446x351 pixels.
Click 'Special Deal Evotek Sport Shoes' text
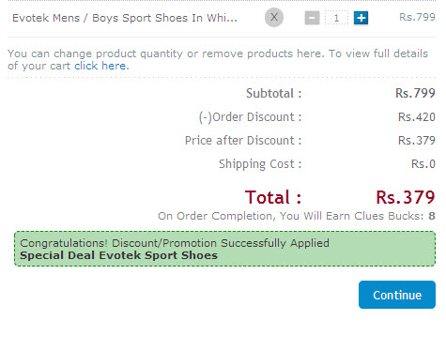point(118,255)
